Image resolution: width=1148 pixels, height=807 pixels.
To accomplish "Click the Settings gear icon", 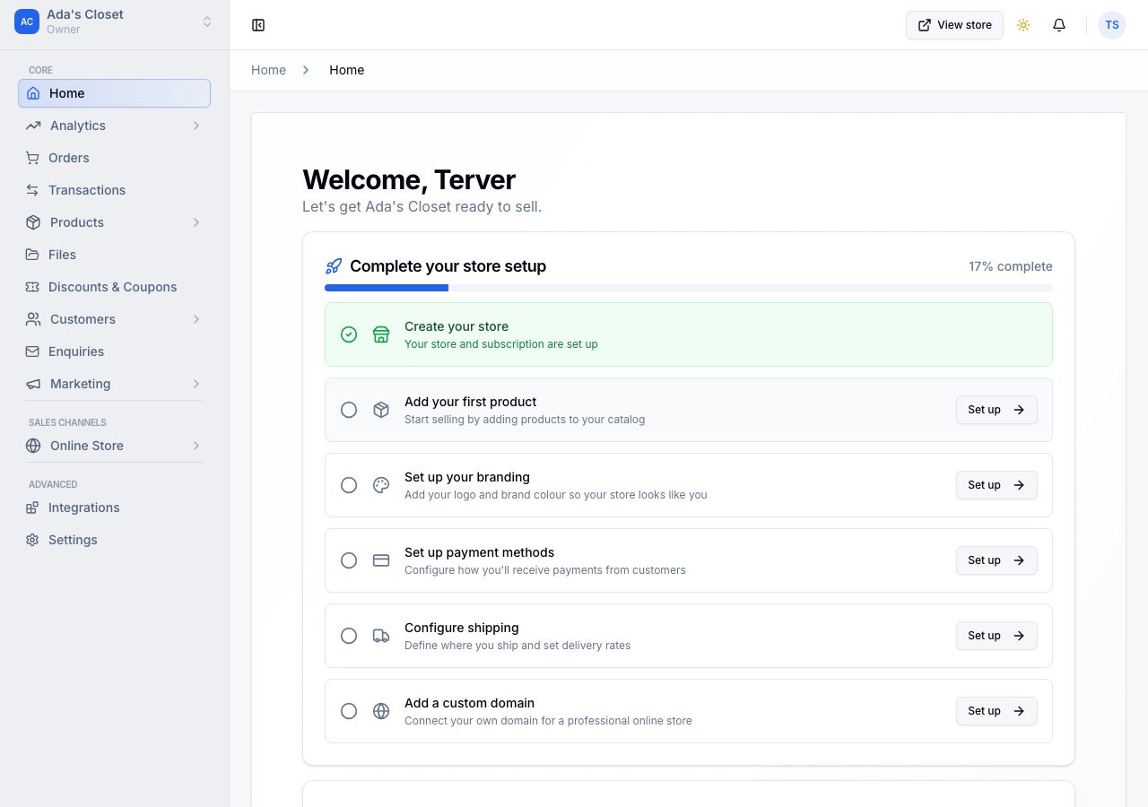I will 32,540.
